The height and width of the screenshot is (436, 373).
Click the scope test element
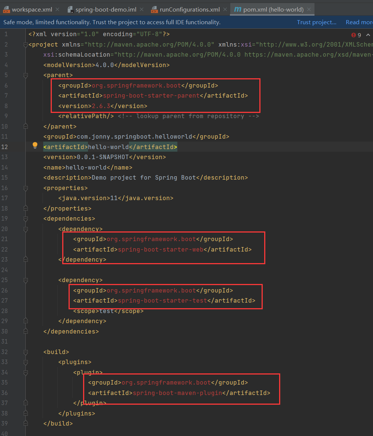(108, 311)
